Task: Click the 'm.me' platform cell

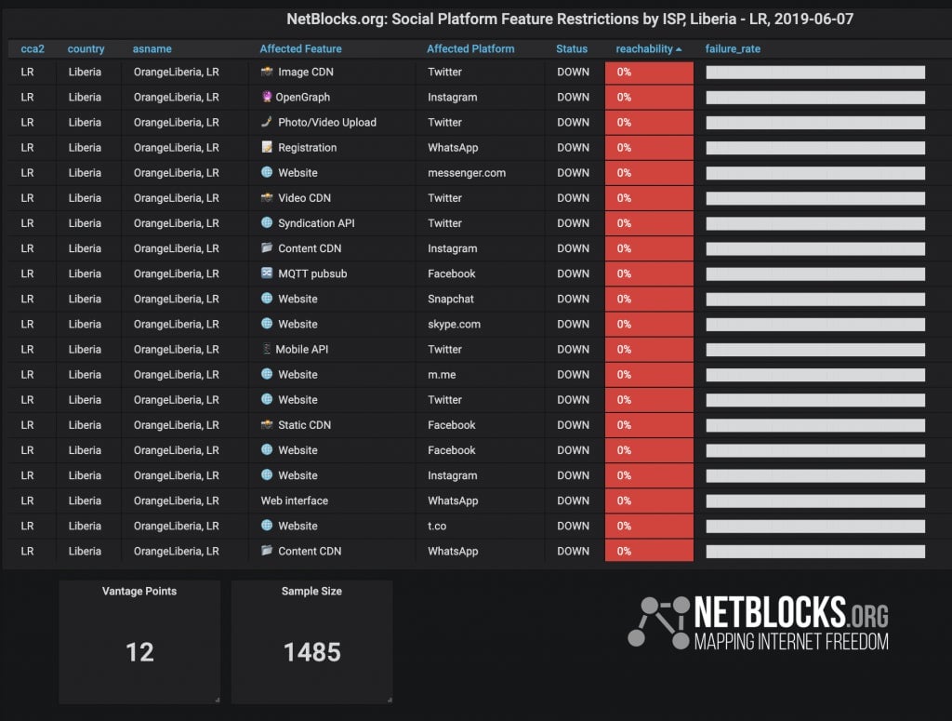Action: coord(442,375)
